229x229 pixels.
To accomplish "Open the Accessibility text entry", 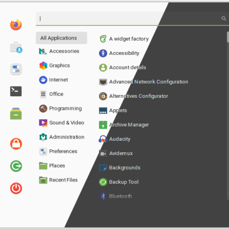I will click(x=124, y=53).
